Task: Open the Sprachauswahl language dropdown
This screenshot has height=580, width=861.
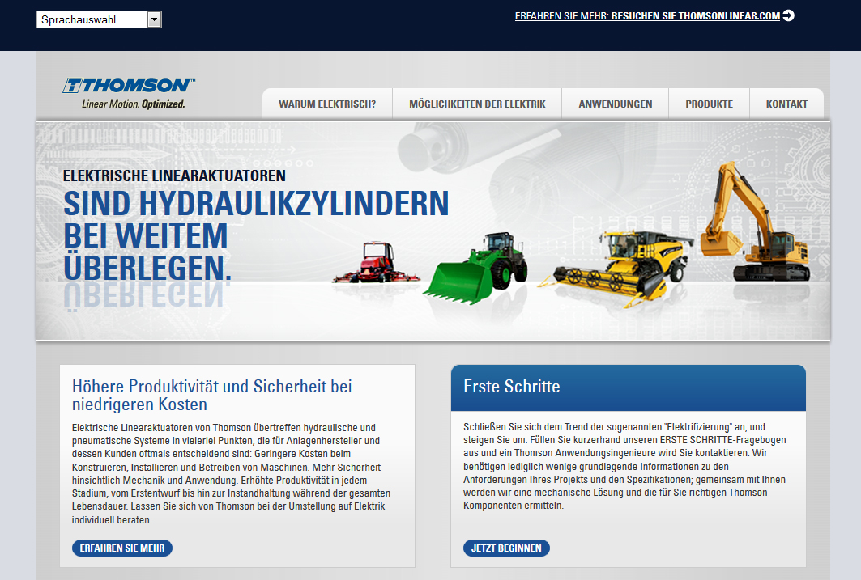Action: point(92,19)
